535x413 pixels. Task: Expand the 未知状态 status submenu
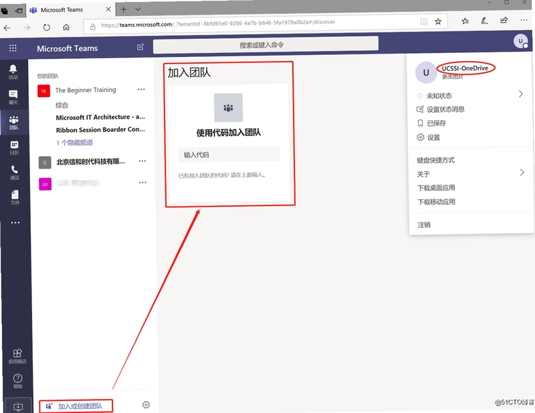tap(521, 94)
